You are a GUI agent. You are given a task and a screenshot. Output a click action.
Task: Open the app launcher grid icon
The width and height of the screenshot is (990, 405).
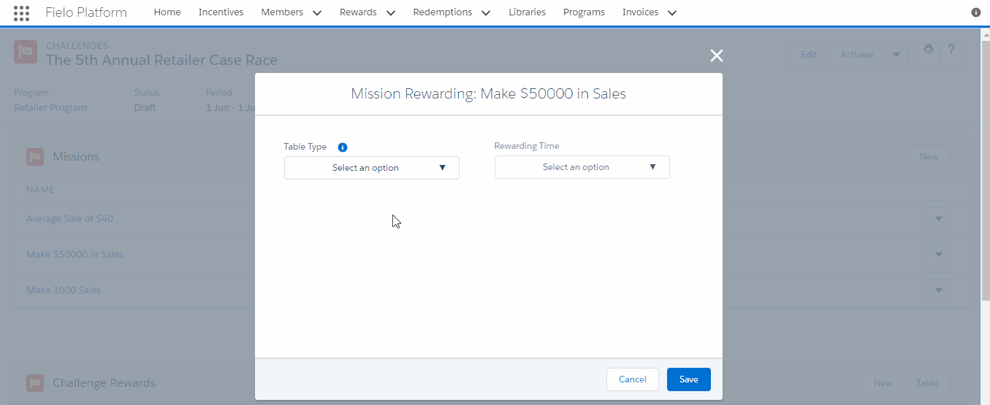[22, 12]
